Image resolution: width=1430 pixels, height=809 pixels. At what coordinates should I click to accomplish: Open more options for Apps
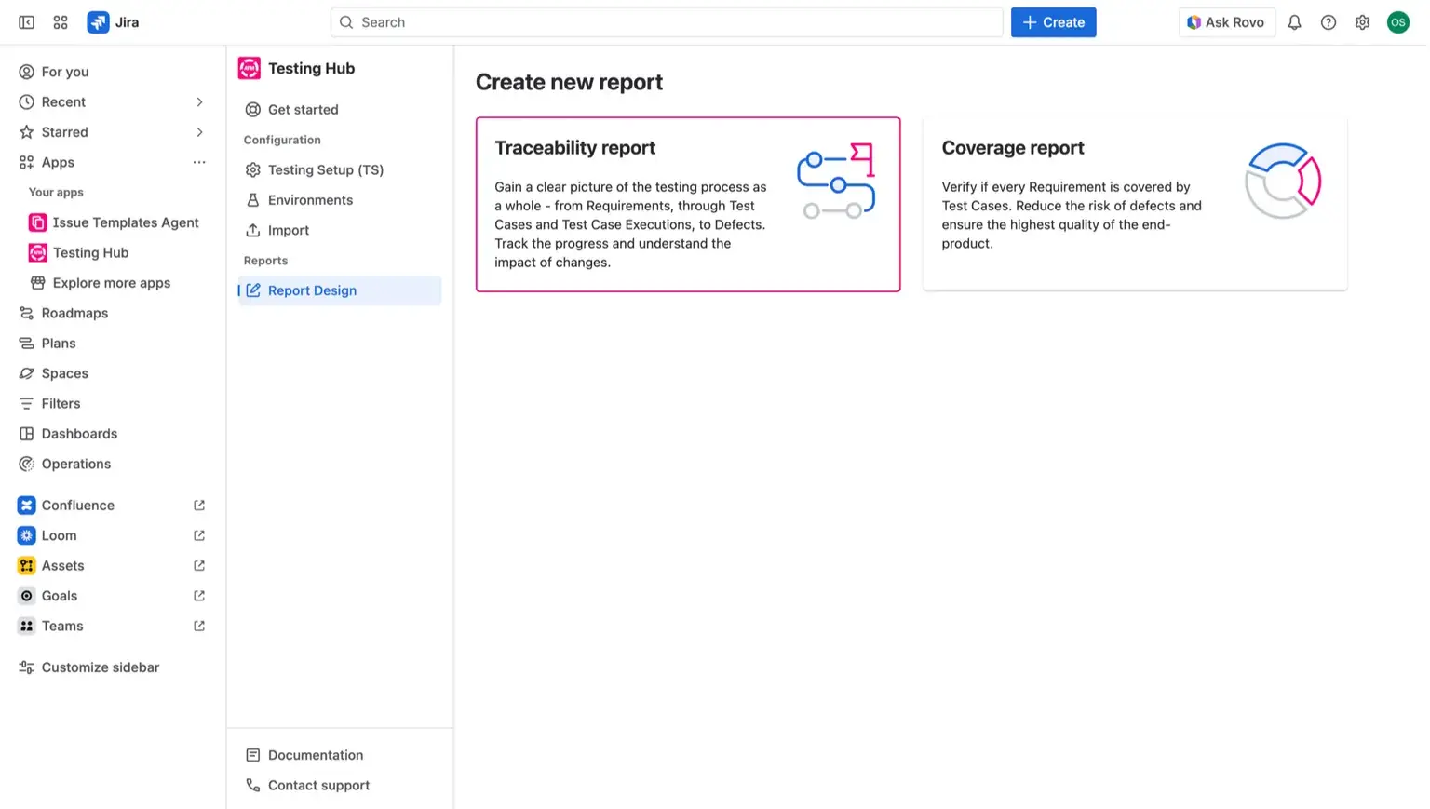click(x=198, y=162)
